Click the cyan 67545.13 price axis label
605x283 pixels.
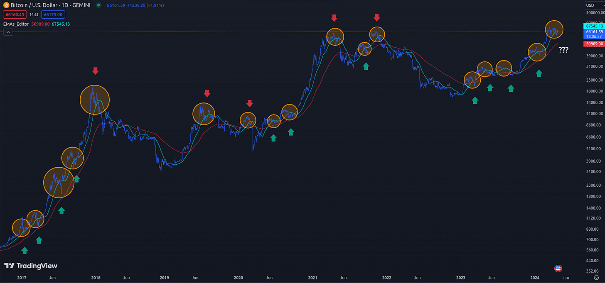click(594, 26)
